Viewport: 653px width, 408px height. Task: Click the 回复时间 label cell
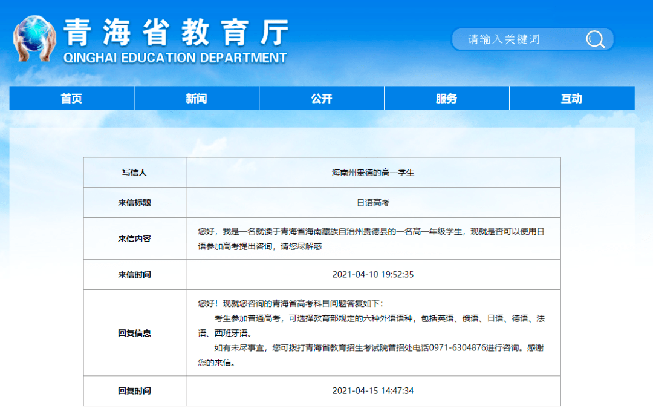(x=134, y=390)
